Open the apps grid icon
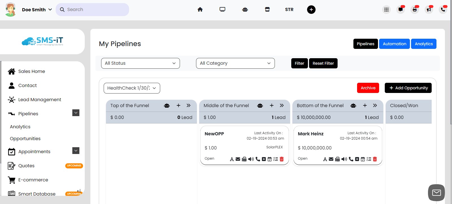Screen dimensions: 452x204 [386, 10]
